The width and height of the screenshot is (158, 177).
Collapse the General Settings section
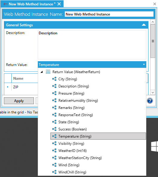[144, 25]
